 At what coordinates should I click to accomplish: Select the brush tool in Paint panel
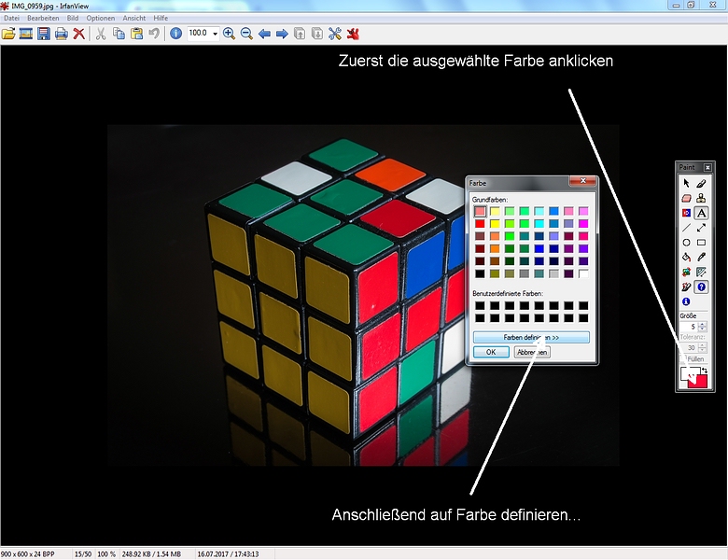click(x=702, y=184)
